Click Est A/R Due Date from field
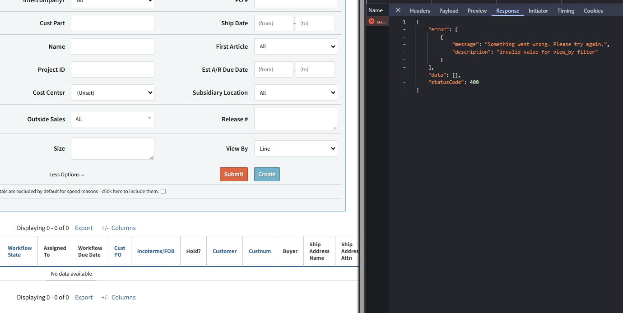 point(274,69)
